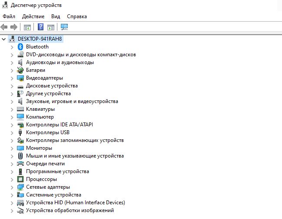Expand the Контроллеры USB category

(12, 133)
